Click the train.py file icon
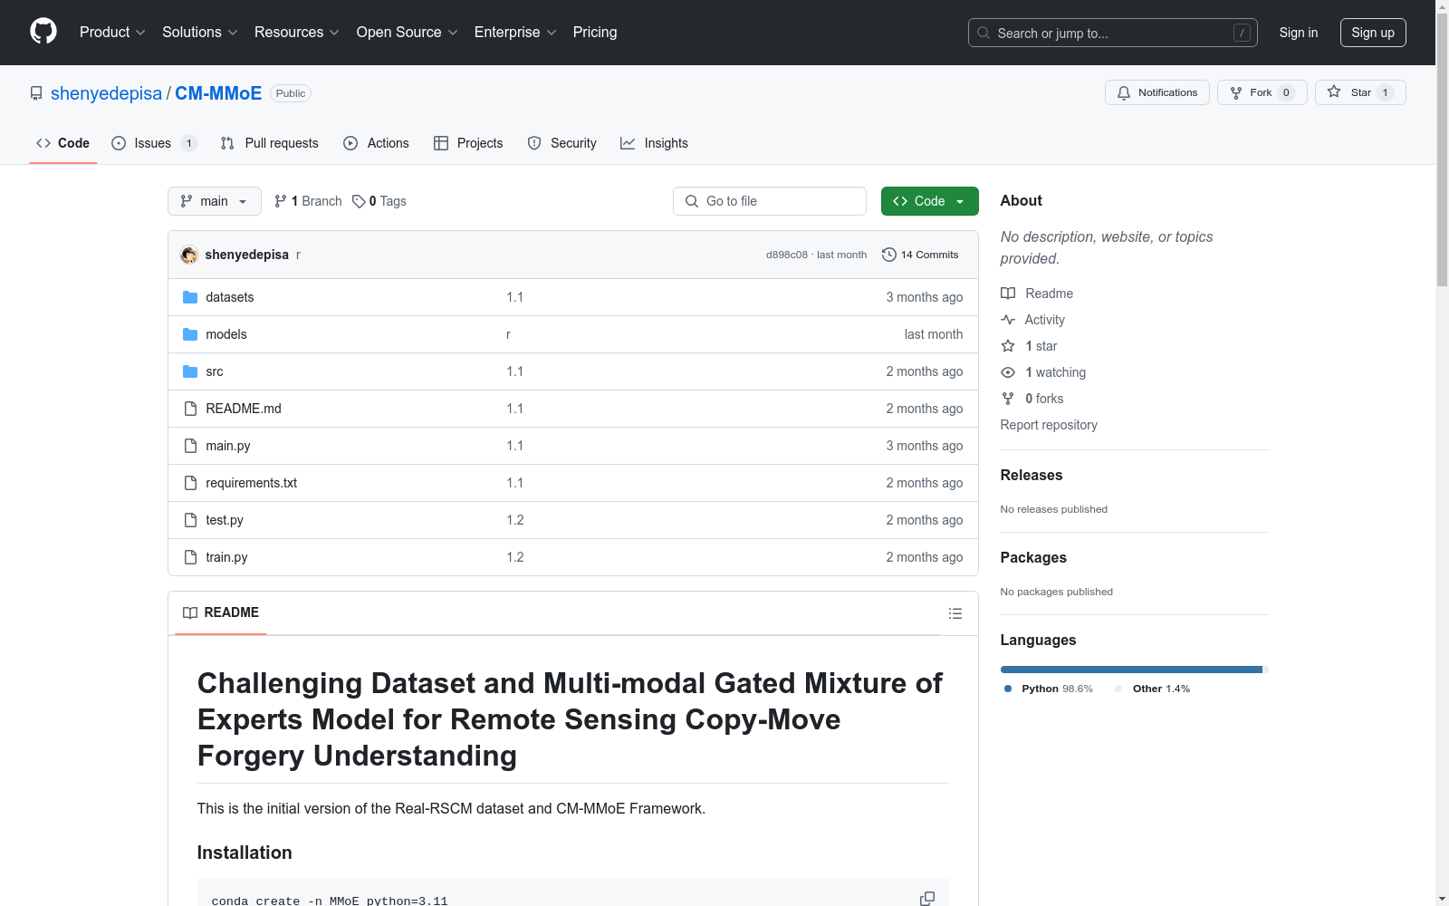Screen dimensions: 1449x906 pyautogui.click(x=190, y=557)
